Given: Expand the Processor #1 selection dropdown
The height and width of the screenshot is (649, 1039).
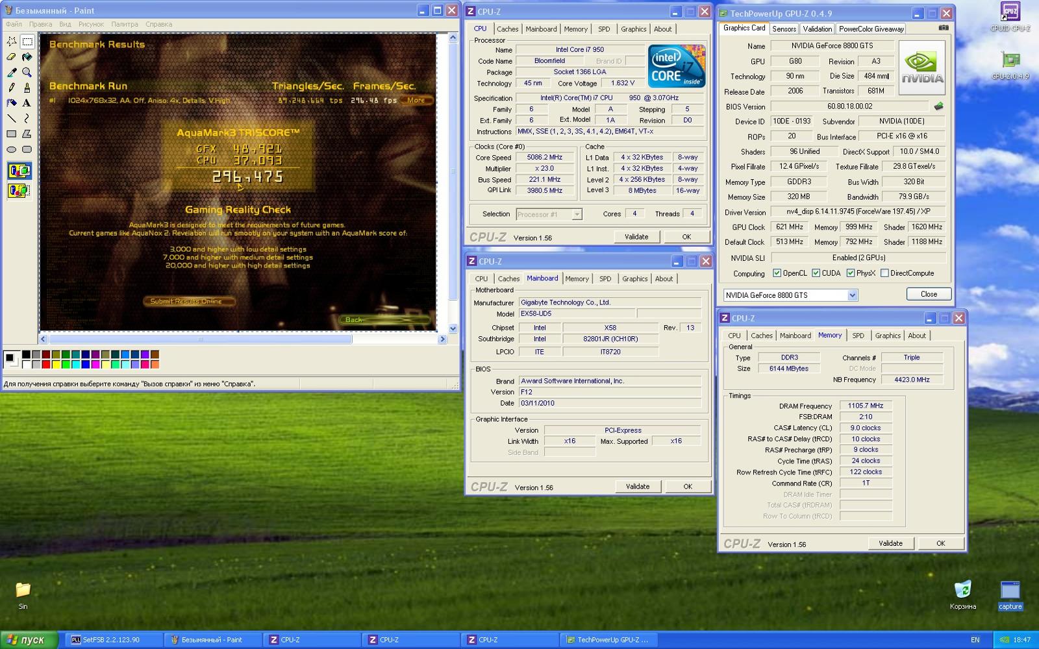Looking at the screenshot, I should click(577, 214).
